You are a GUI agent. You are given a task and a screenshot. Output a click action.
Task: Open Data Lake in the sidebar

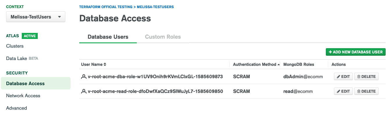[x=17, y=58]
